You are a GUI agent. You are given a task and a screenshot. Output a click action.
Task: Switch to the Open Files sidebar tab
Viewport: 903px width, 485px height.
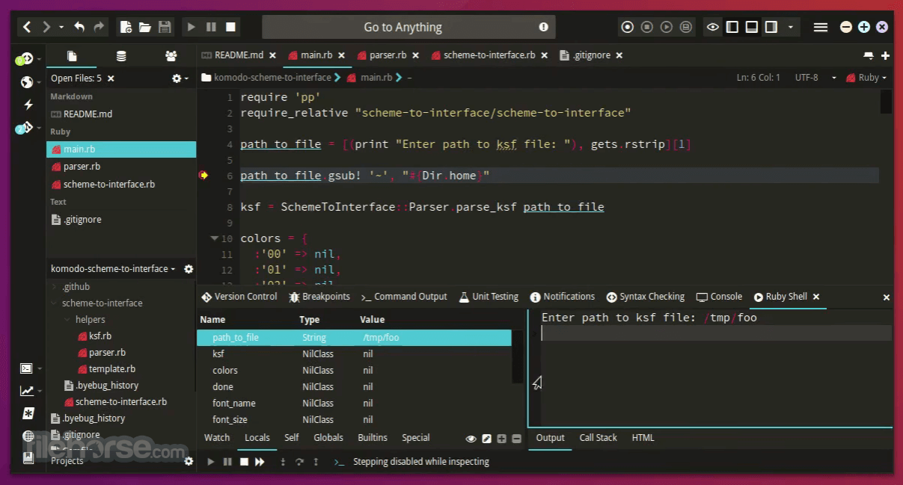point(72,56)
